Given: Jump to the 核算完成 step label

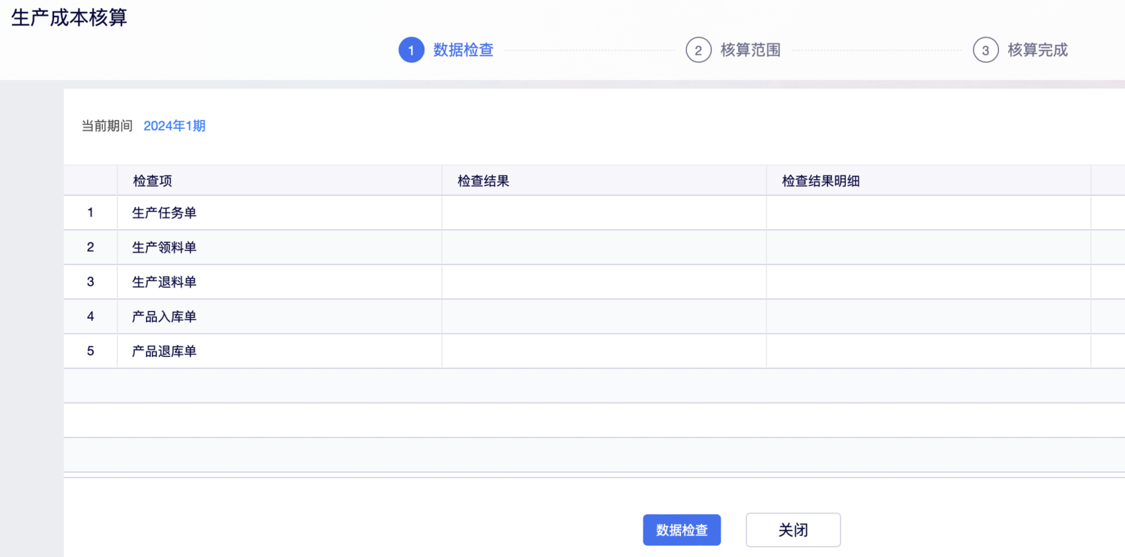Looking at the screenshot, I should tap(1038, 50).
